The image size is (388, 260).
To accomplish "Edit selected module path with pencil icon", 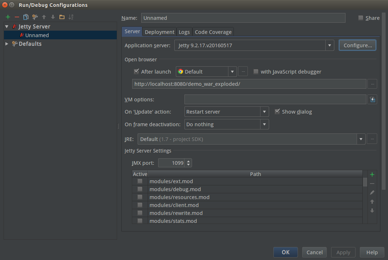I will 372,193.
